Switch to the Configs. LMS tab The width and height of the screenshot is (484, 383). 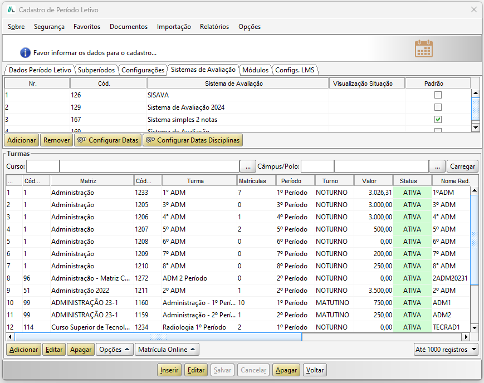(x=295, y=70)
